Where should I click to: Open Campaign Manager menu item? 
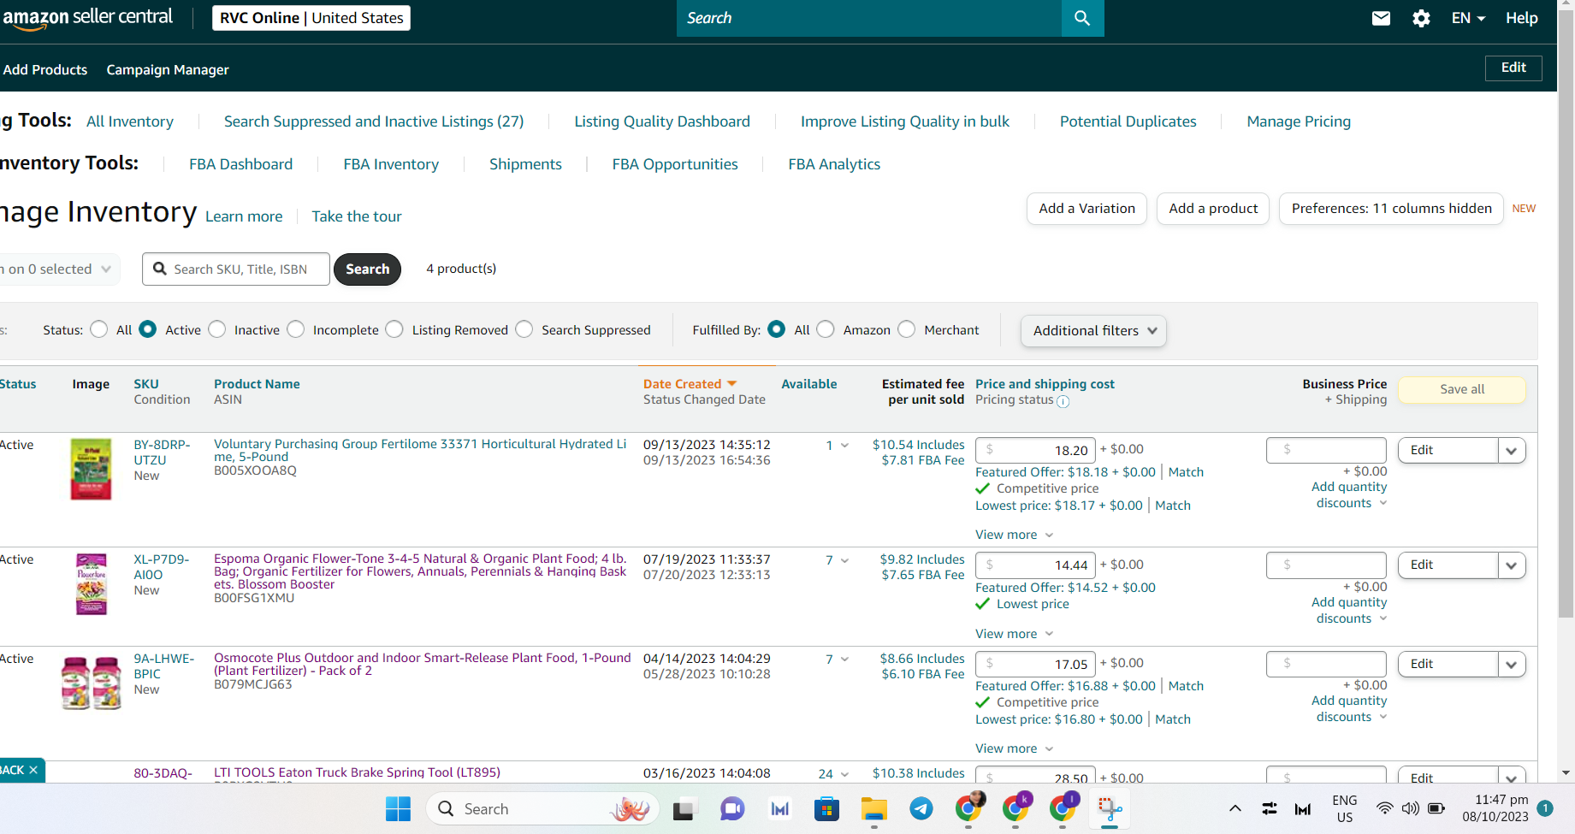pyautogui.click(x=168, y=70)
